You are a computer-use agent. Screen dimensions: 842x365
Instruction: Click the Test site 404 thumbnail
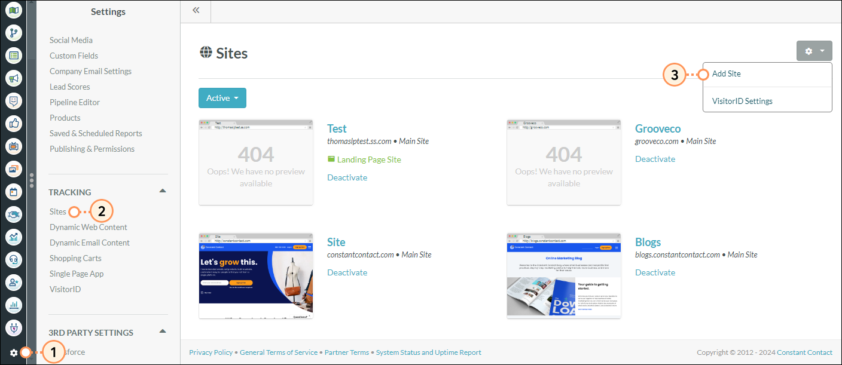point(256,162)
